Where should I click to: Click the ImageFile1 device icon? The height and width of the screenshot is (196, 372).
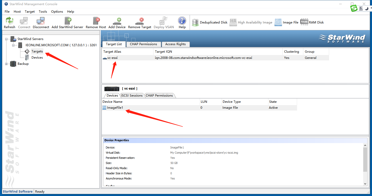tap(104, 108)
